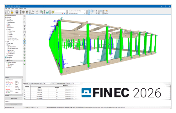The width and height of the screenshot is (176, 113).
Task: Click Delete load in the tree
Action: (x=12, y=52)
